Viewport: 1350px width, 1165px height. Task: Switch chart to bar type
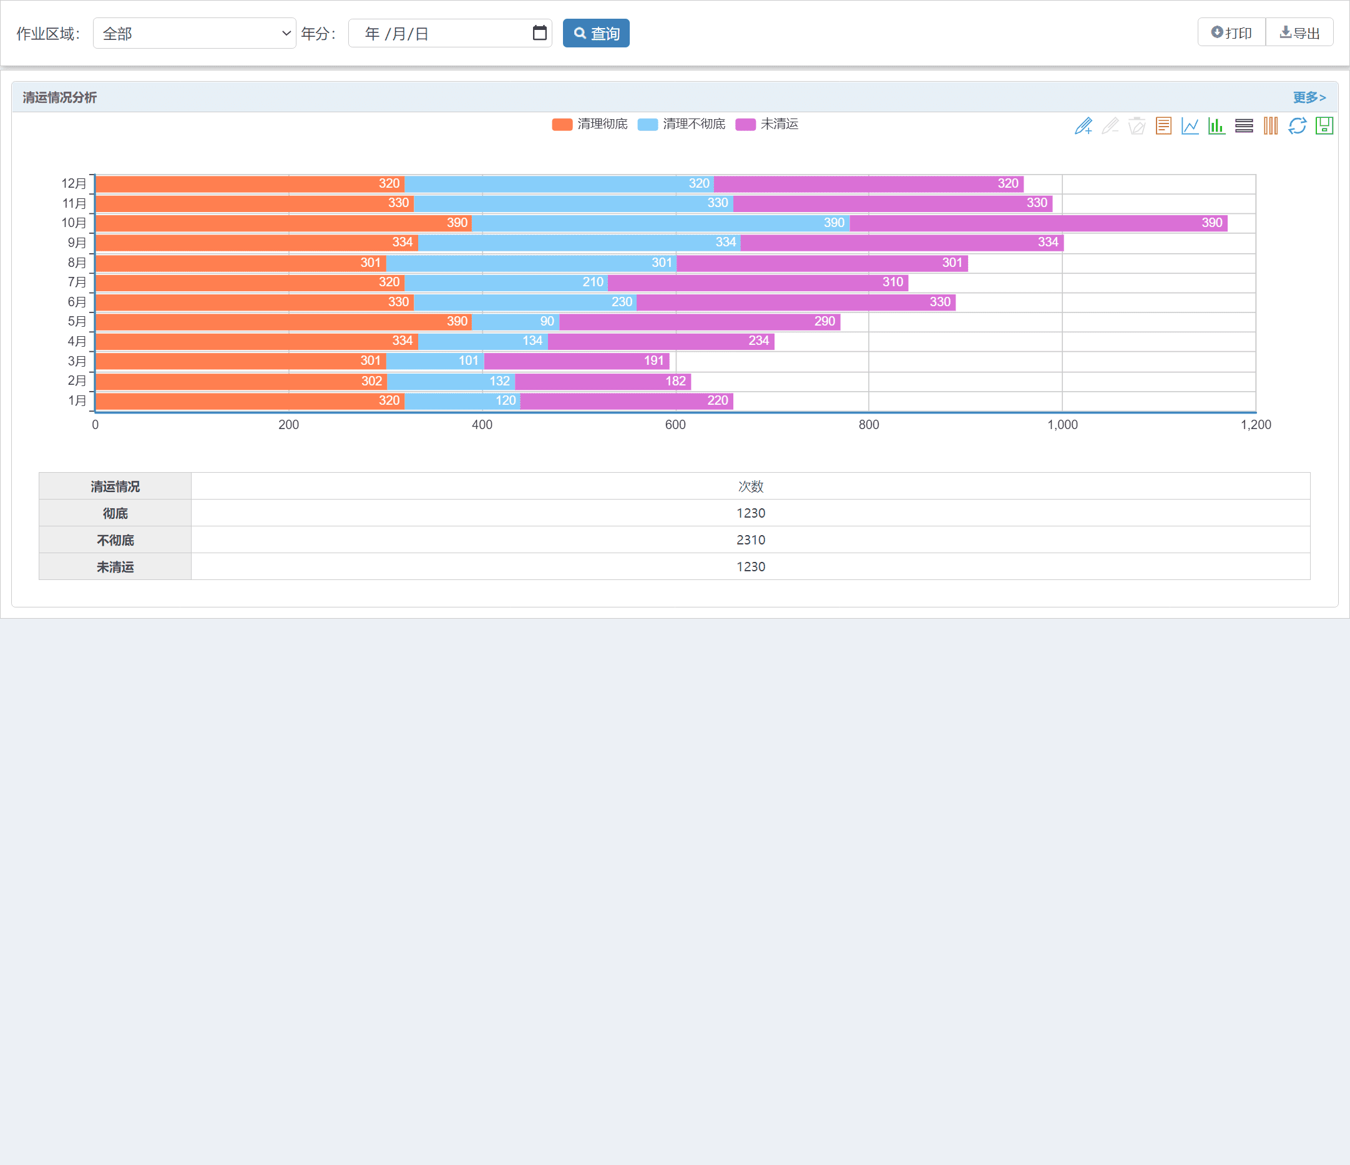coord(1216,126)
